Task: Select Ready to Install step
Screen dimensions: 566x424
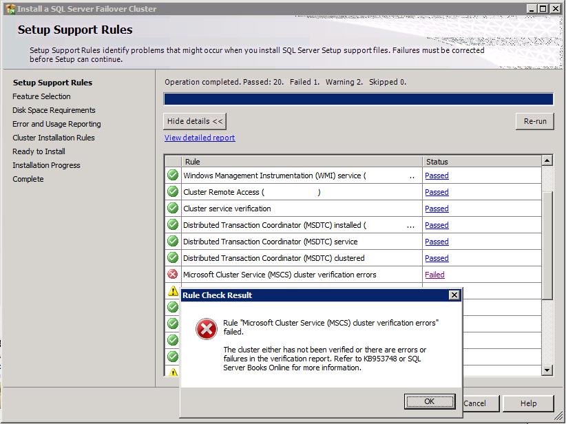Action: (39, 151)
